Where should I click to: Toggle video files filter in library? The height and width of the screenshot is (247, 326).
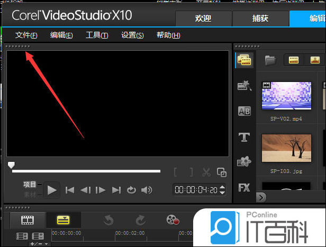[294, 60]
